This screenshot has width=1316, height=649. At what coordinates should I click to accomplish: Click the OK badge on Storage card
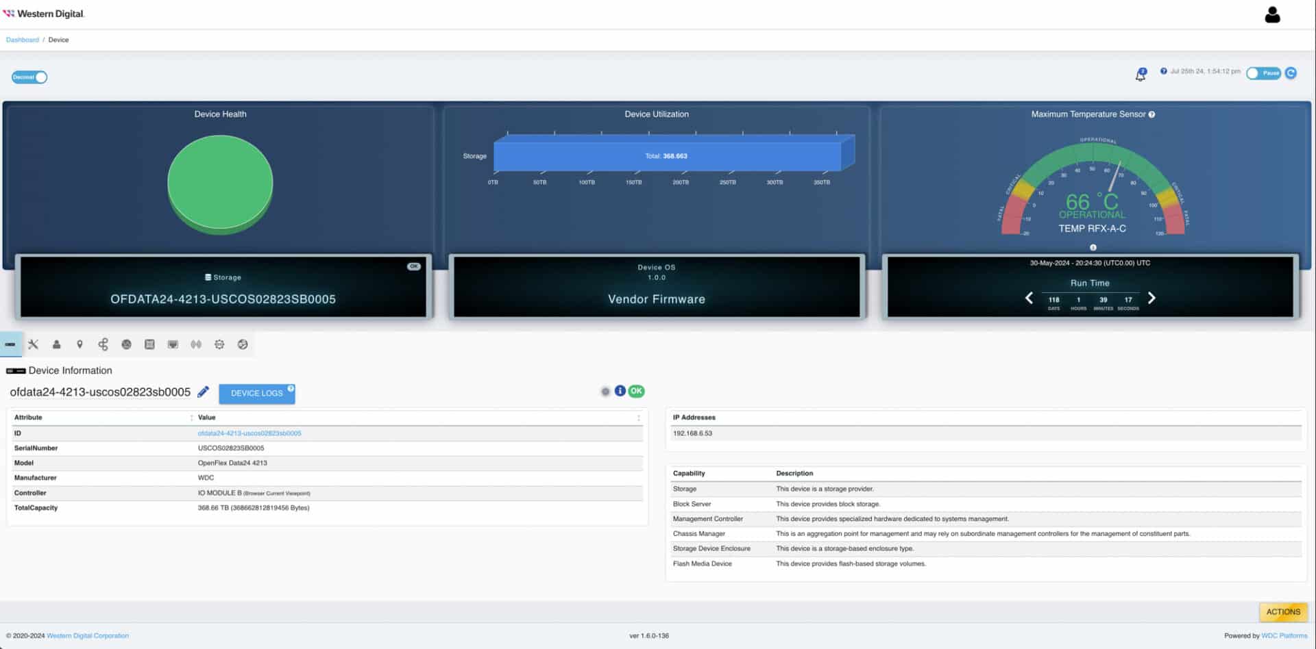[414, 266]
